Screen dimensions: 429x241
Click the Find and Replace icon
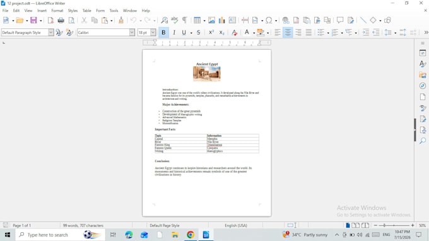(165, 20)
